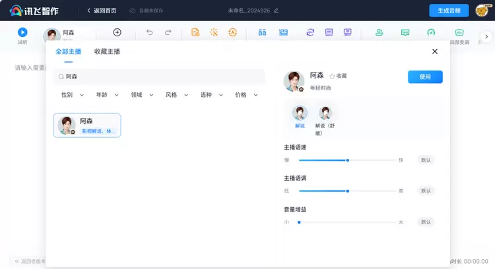Toggle 收藏 star for 阿森
Screen dimensions: 495x269
point(332,76)
